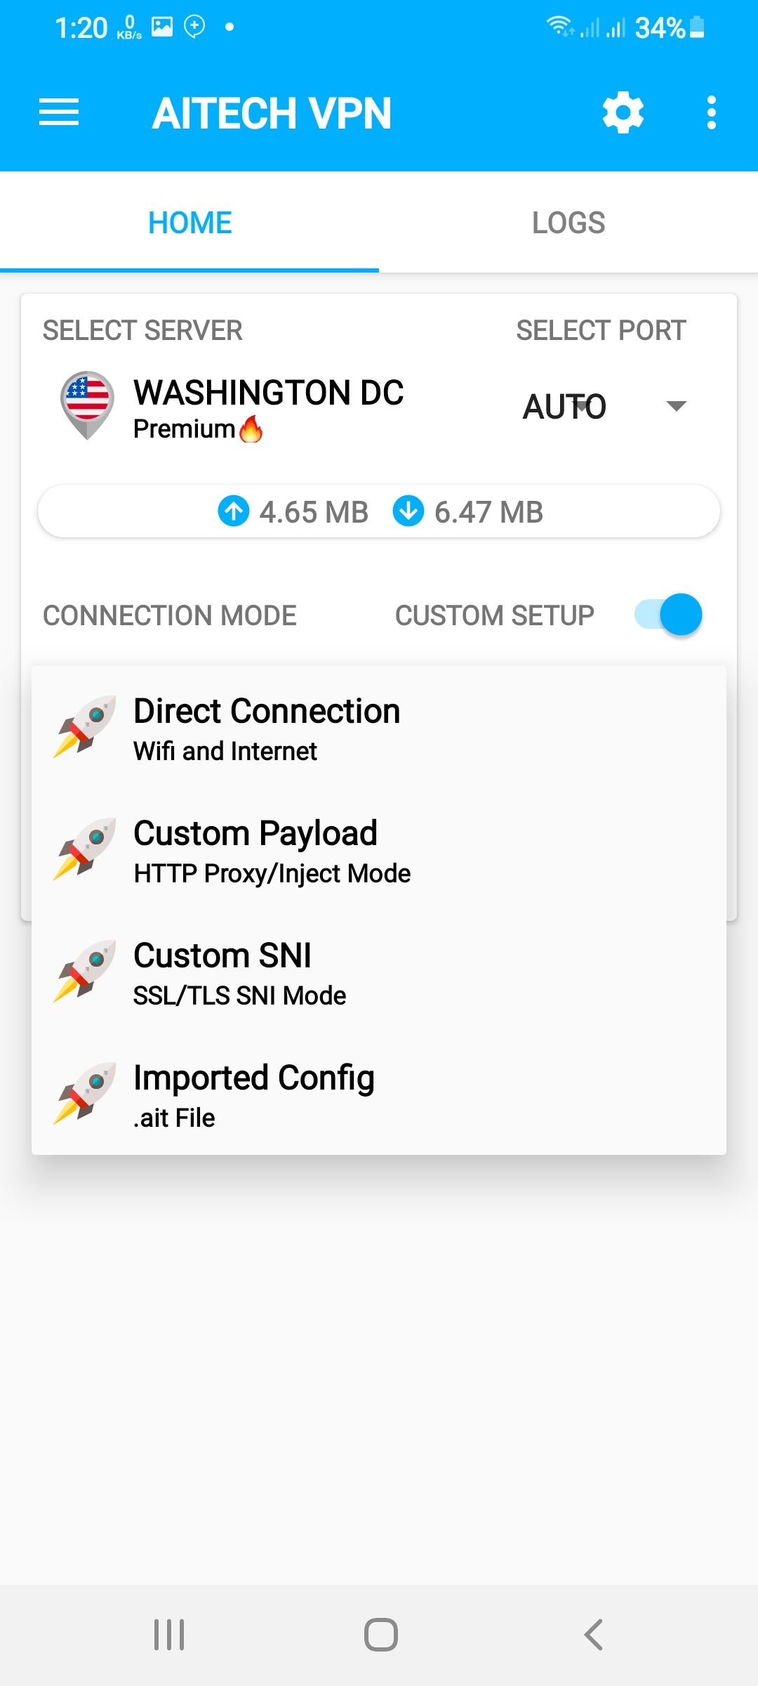Open the AUTO port selector
Viewport: 758px width, 1686px height.
[564, 406]
